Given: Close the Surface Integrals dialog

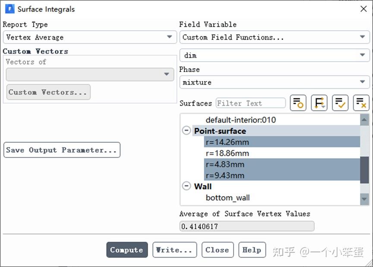Looking at the screenshot, I should tap(363, 9).
